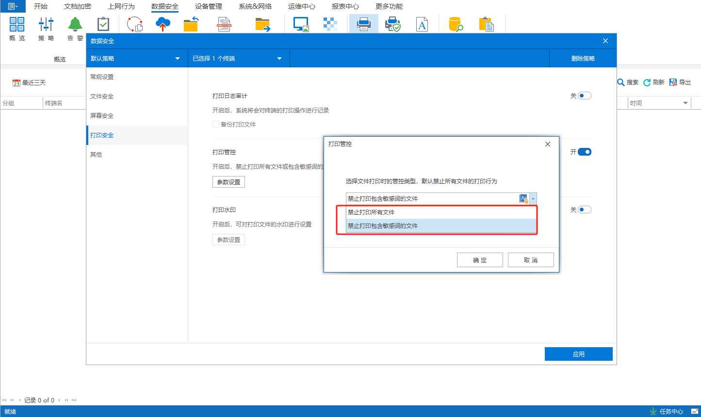Click the 任务中心 download icon in status bar

pyautogui.click(x=653, y=411)
